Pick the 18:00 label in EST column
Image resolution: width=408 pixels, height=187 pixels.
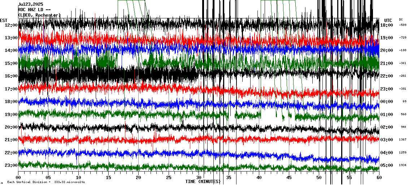(11, 102)
